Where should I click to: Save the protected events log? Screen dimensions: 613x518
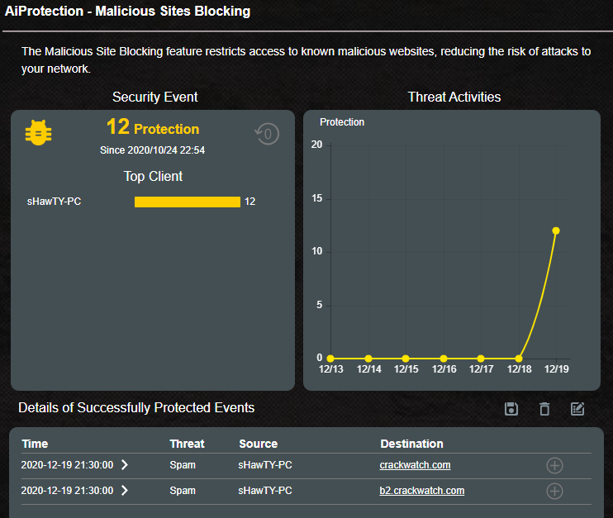[x=511, y=409]
